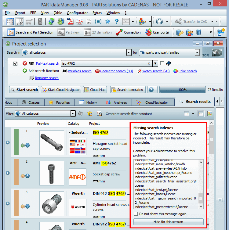The width and height of the screenshot is (229, 230).
Task: Click the blue question mark help icon
Action: click(117, 22)
